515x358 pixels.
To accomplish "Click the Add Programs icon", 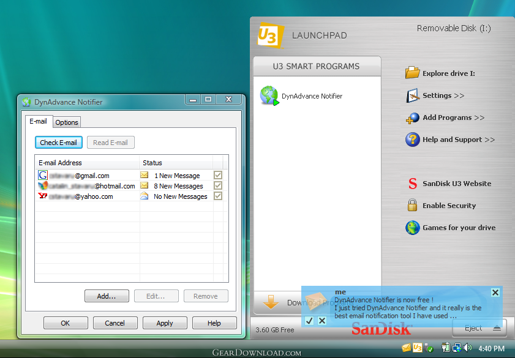I will pos(413,117).
